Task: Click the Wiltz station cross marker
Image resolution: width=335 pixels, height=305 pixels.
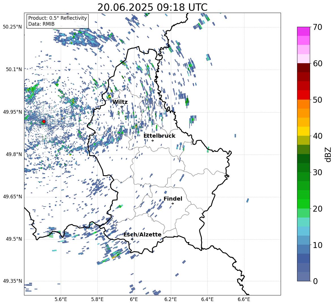Action: (122, 107)
